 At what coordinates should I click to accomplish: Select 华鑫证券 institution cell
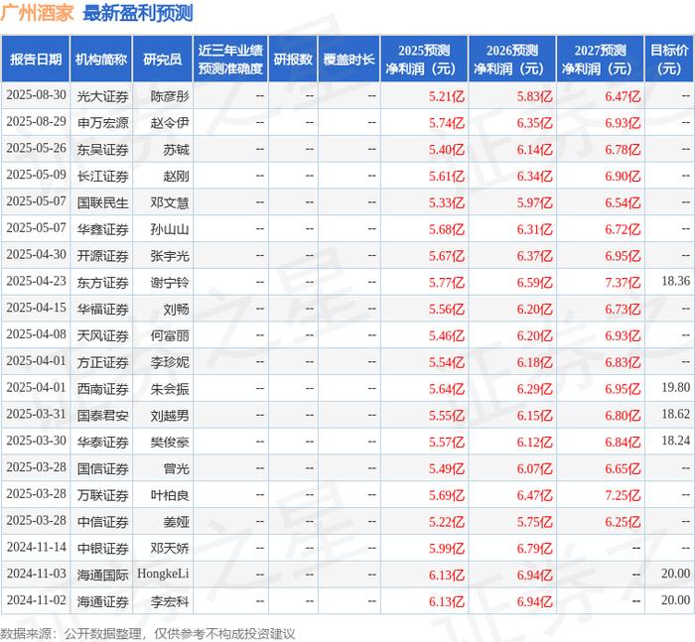pyautogui.click(x=103, y=229)
